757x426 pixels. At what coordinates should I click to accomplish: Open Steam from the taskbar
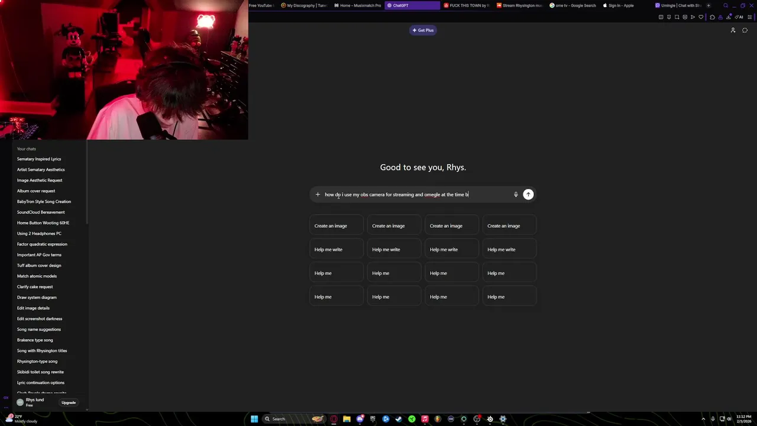(399, 419)
